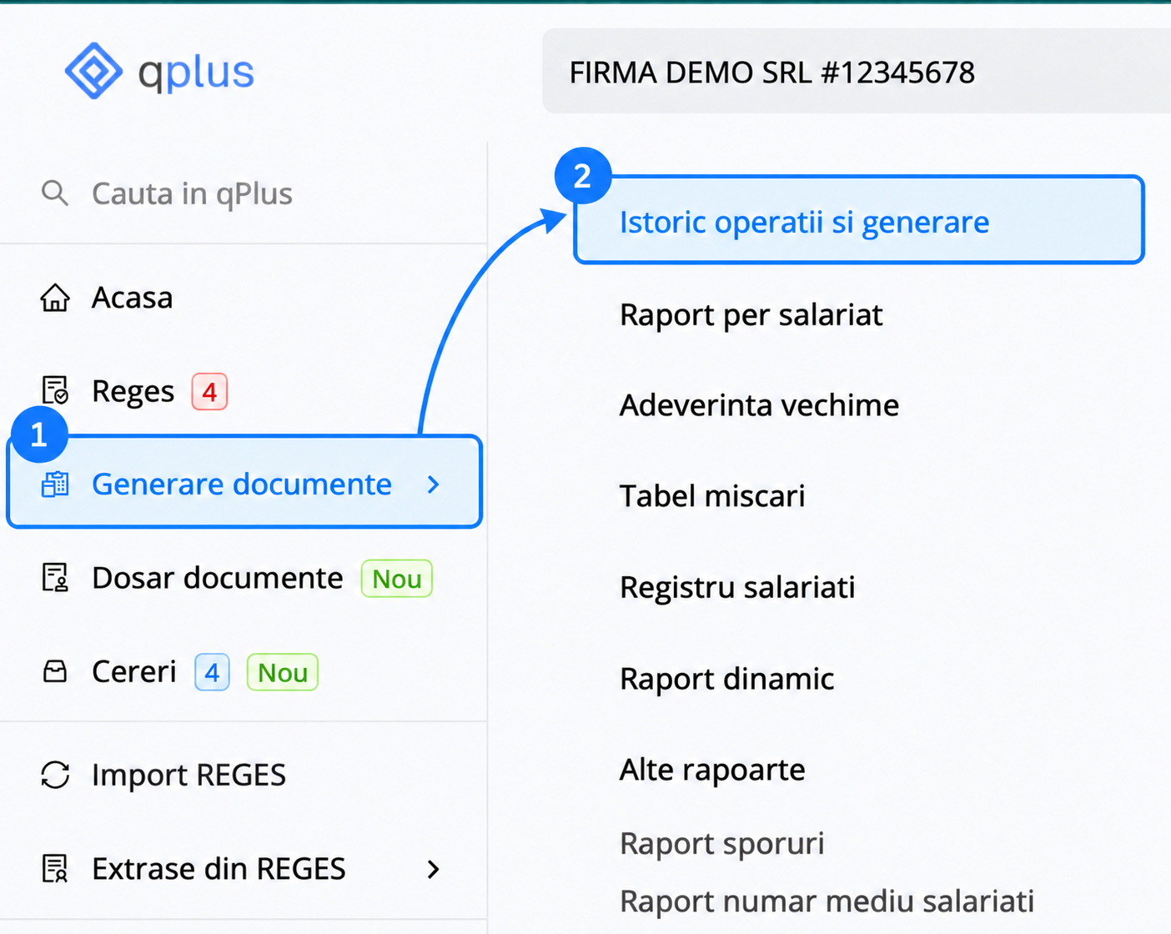Click the Dosar documente file icon
The image size is (1171, 934).
pyautogui.click(x=55, y=578)
